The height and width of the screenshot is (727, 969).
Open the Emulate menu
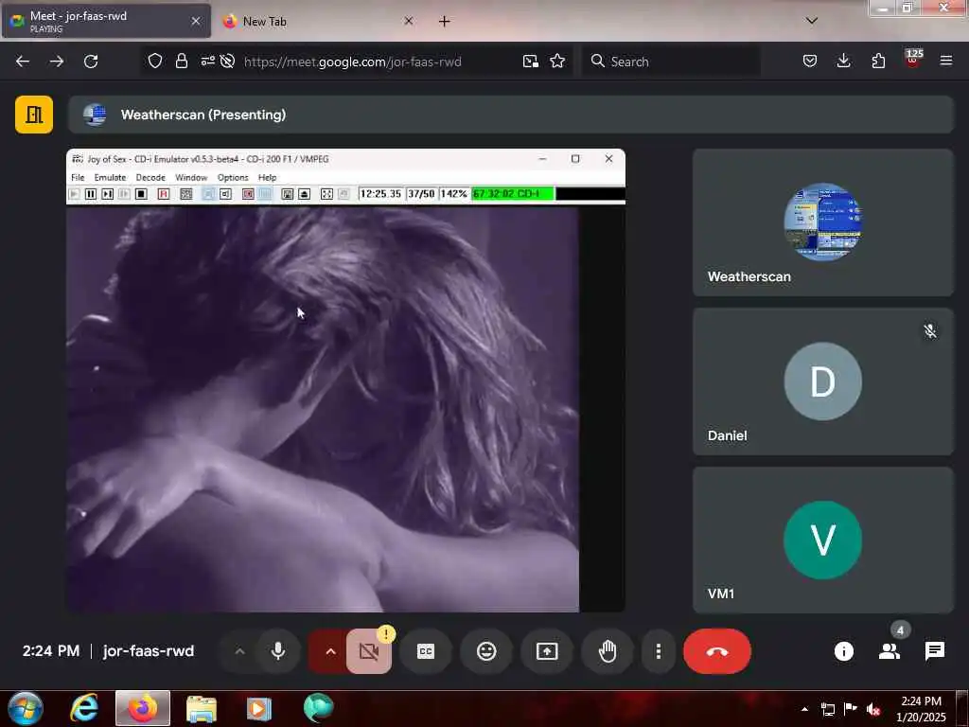click(x=110, y=177)
